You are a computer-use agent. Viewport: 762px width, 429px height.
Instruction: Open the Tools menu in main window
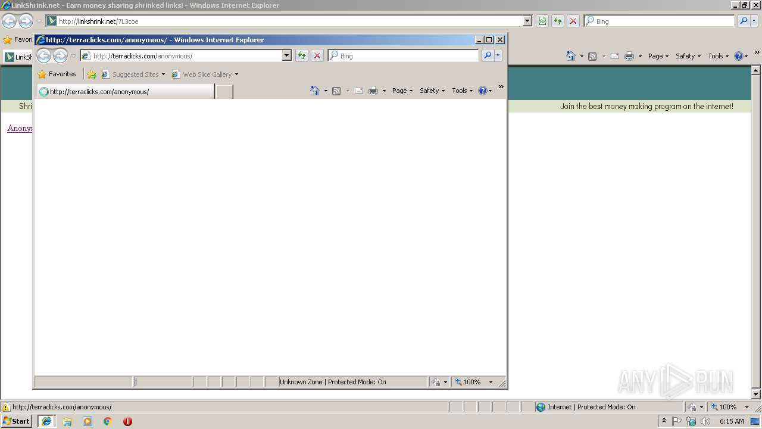point(719,56)
